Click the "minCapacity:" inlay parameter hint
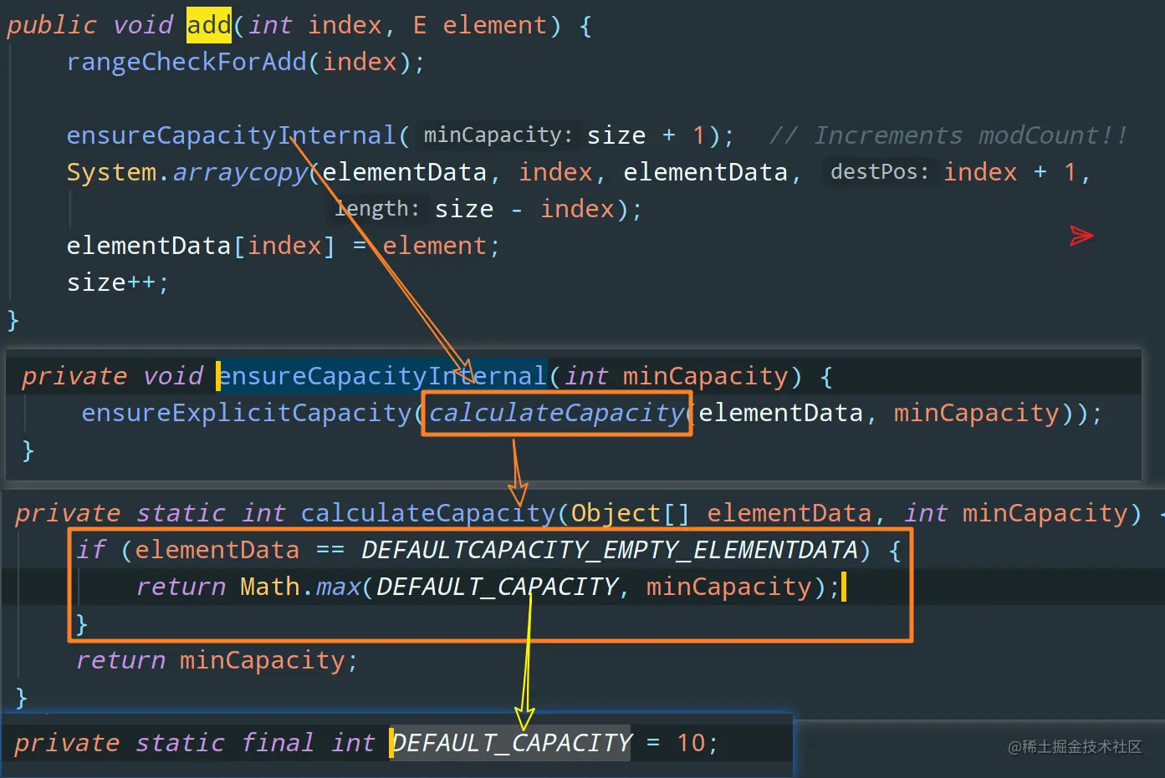This screenshot has width=1165, height=778. click(x=498, y=135)
